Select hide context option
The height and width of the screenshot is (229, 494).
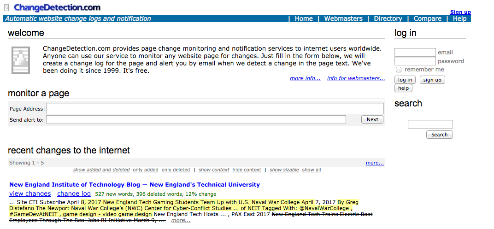click(247, 170)
